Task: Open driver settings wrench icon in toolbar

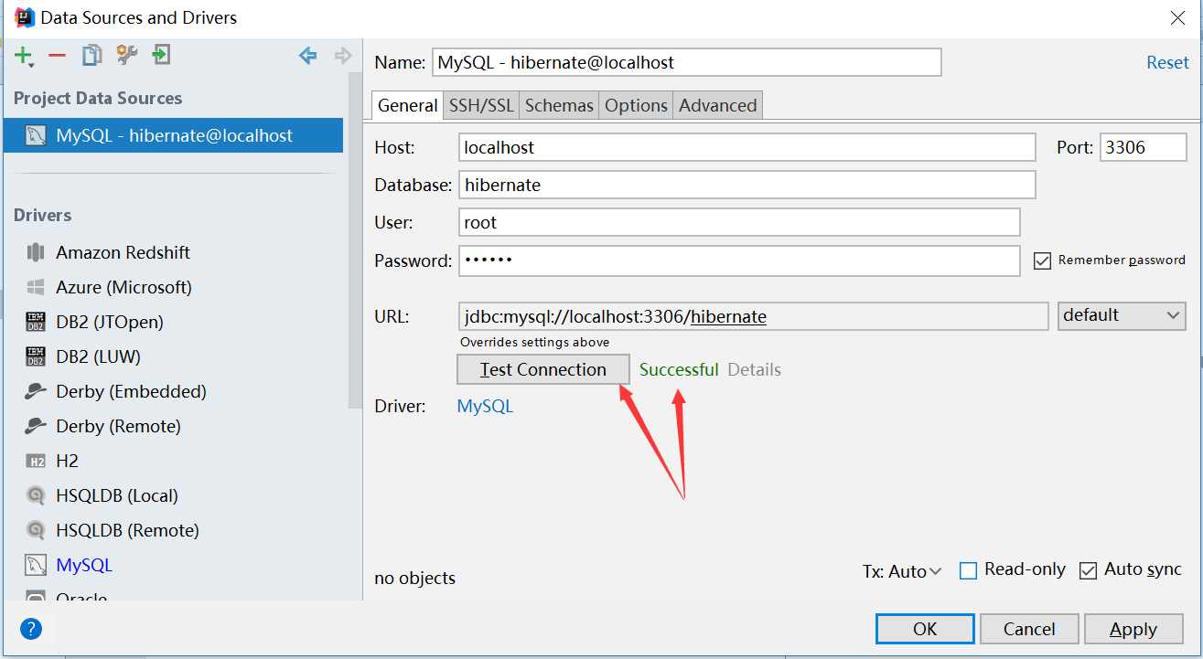Action: pyautogui.click(x=126, y=56)
